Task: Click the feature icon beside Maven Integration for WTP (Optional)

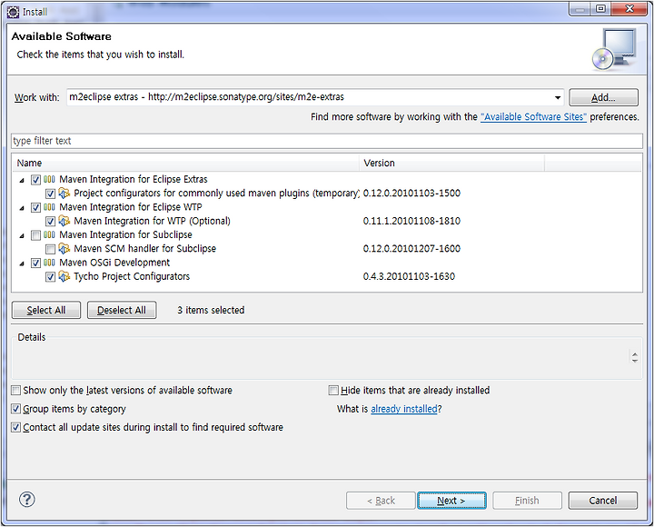Action: click(x=64, y=221)
